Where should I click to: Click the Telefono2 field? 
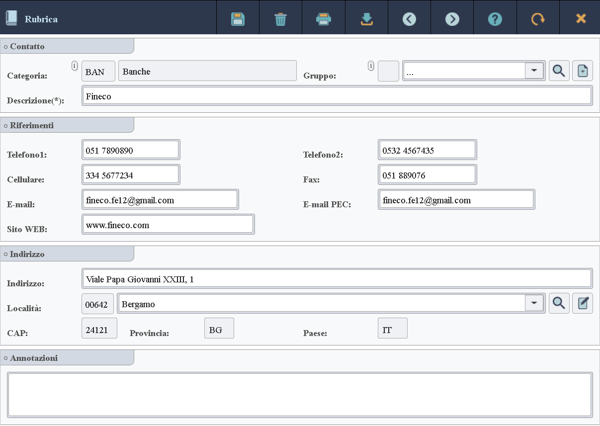[x=427, y=150]
